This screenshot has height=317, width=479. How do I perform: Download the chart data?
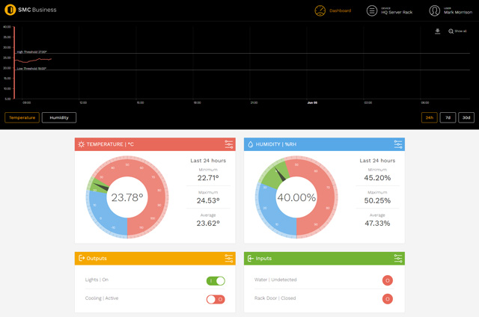(x=437, y=31)
